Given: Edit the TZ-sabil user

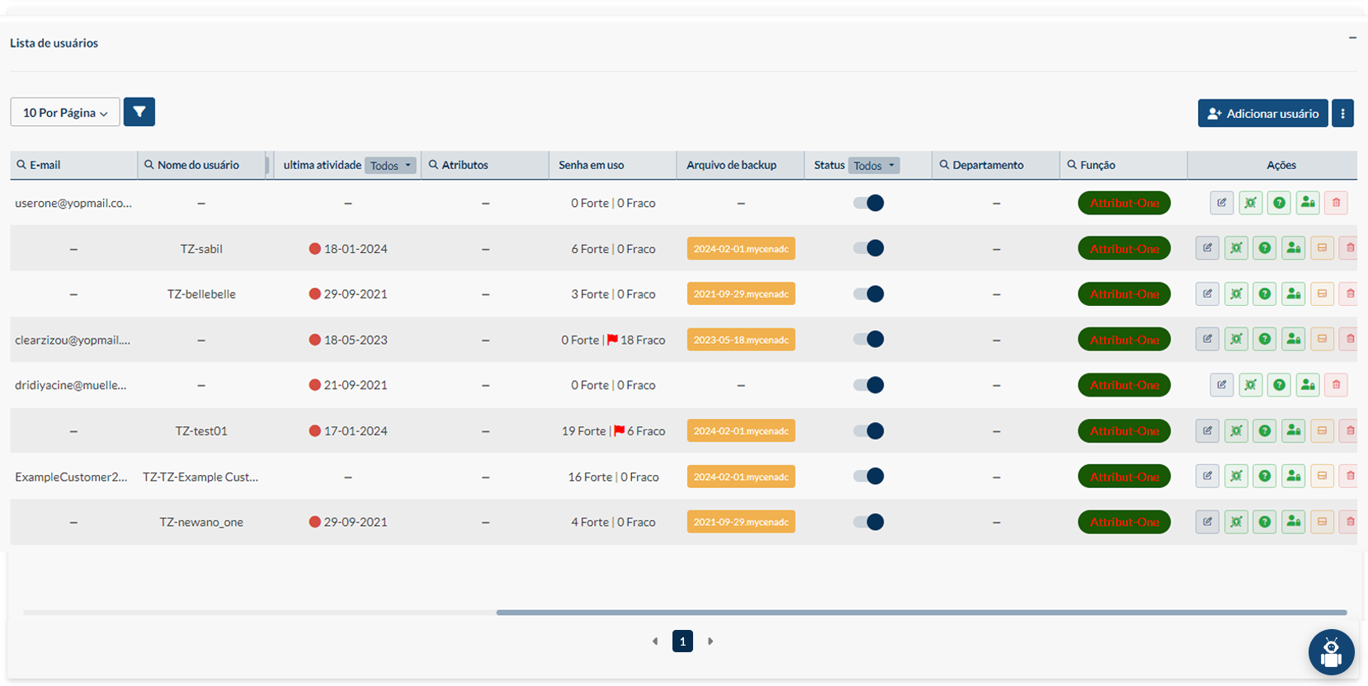Looking at the screenshot, I should click(x=1207, y=248).
